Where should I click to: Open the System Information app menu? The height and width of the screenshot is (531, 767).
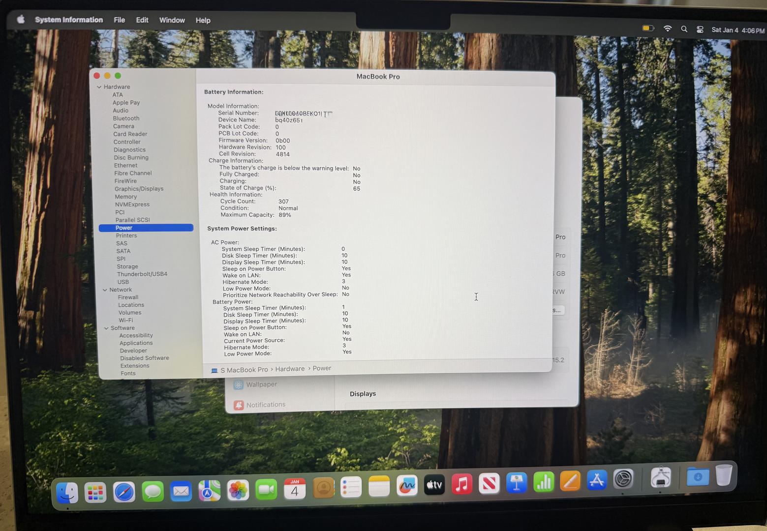69,20
